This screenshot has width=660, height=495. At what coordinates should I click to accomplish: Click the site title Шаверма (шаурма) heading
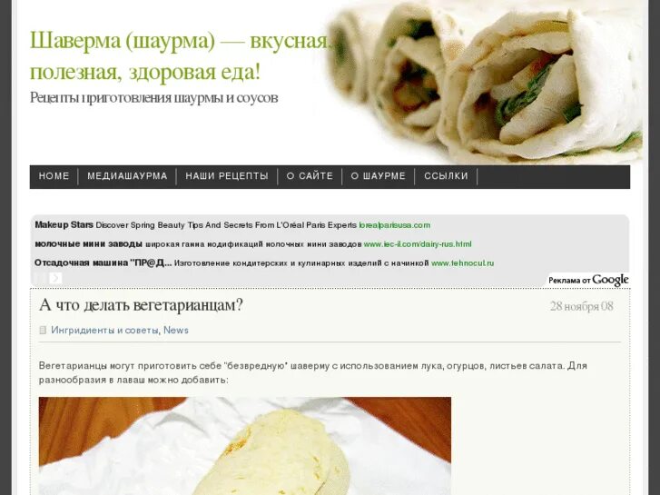tap(181, 56)
